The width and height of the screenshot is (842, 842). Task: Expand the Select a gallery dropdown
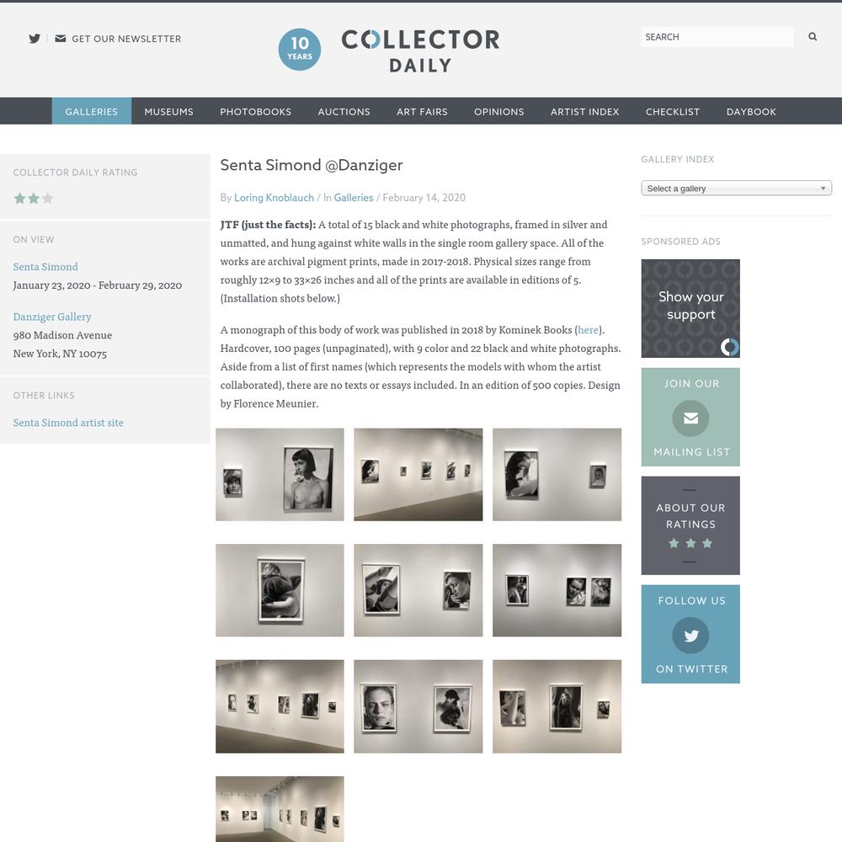pos(736,188)
